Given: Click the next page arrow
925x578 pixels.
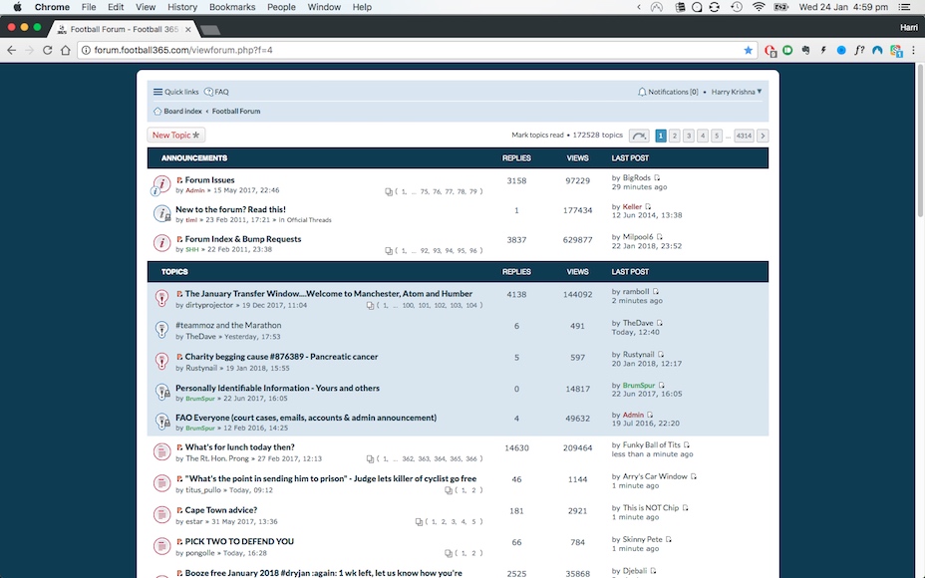Looking at the screenshot, I should (763, 136).
